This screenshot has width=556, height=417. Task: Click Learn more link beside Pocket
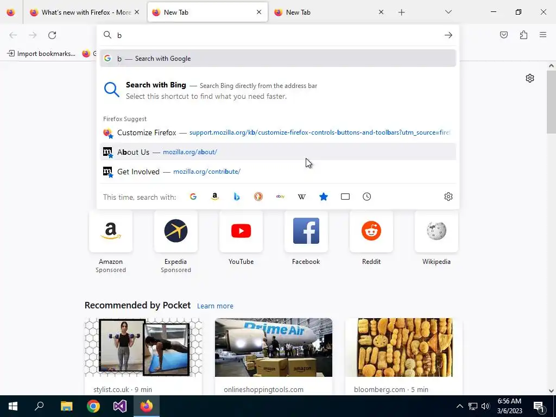pos(215,306)
